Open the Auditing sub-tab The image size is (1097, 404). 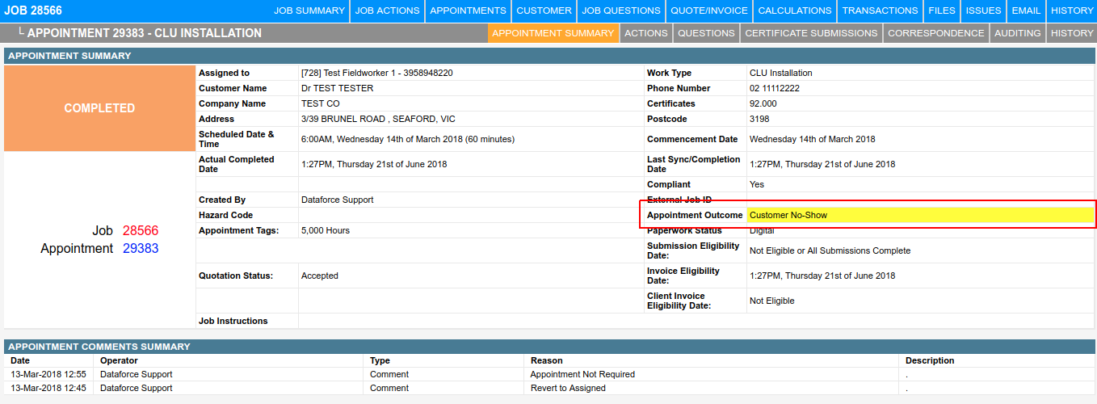[x=1018, y=33]
